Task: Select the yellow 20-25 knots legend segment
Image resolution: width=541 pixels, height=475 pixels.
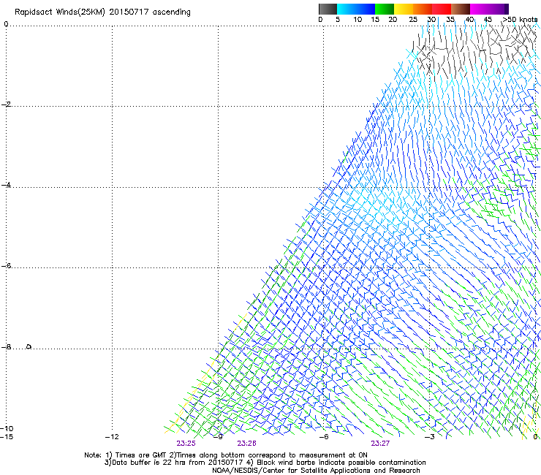Action: pos(404,9)
